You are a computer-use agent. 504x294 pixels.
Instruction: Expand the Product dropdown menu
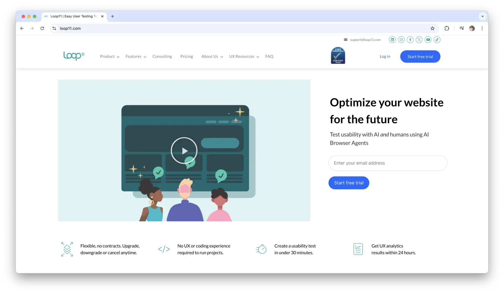pos(110,56)
